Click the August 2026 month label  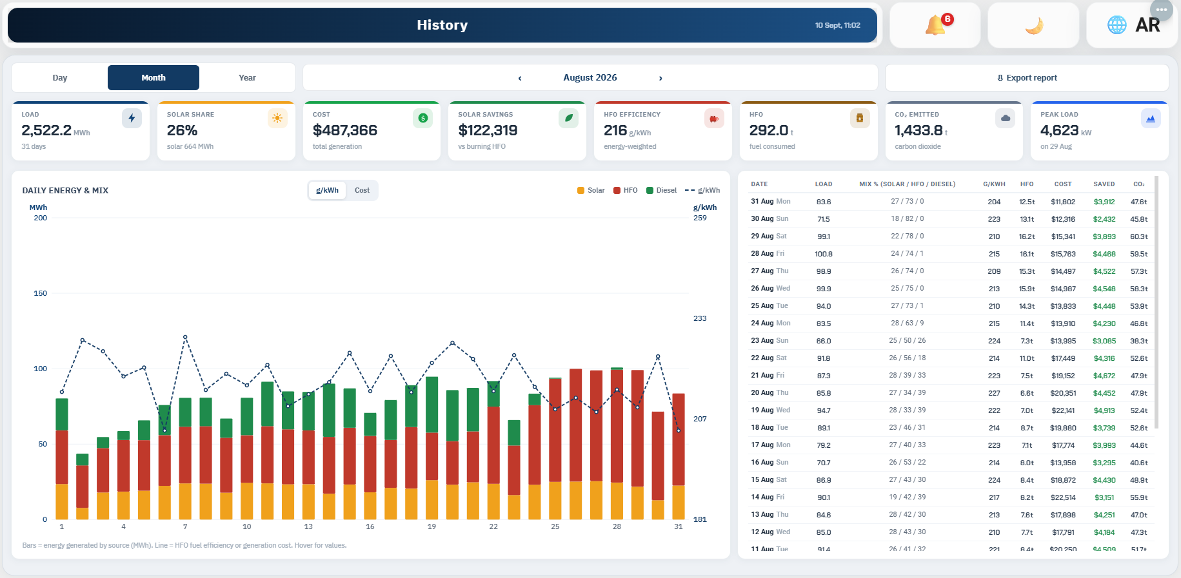590,78
